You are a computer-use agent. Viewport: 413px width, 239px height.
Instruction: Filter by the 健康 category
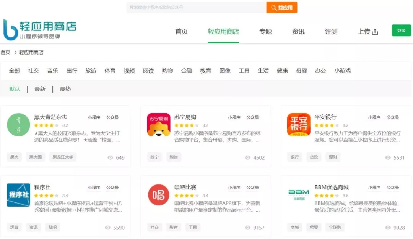click(x=282, y=71)
